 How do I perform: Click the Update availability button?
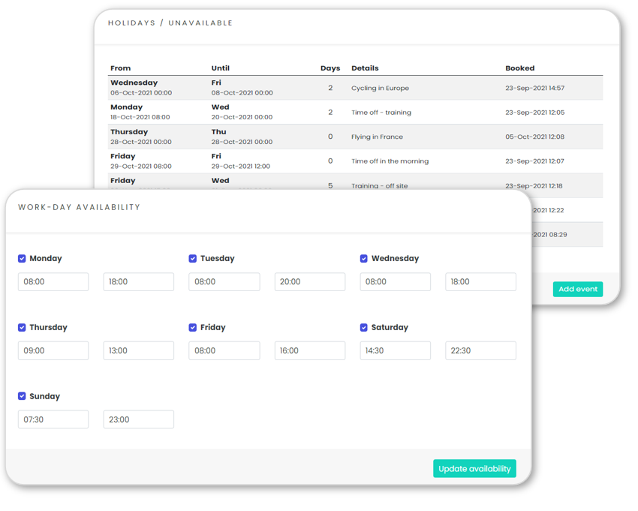point(474,468)
